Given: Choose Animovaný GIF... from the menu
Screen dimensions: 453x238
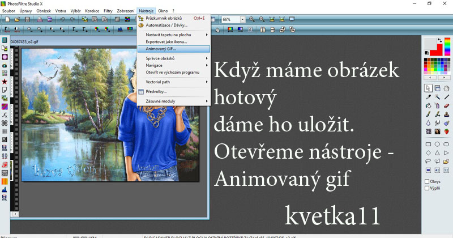Looking at the screenshot, I should pos(174,49).
